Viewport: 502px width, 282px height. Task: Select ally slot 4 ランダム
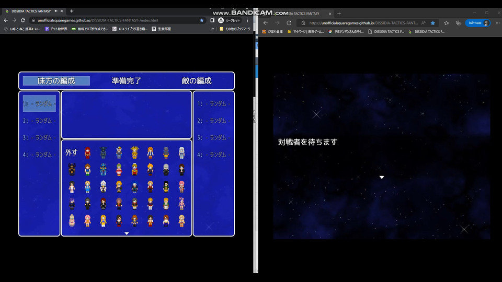[39, 155]
